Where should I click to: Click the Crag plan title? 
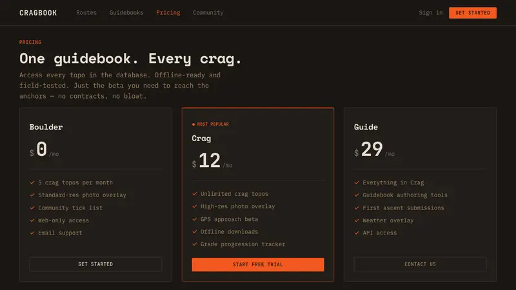click(x=201, y=139)
